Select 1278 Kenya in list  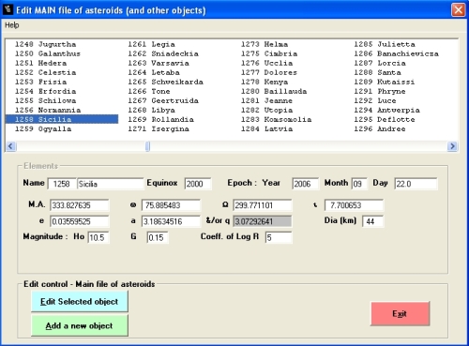tap(265, 82)
